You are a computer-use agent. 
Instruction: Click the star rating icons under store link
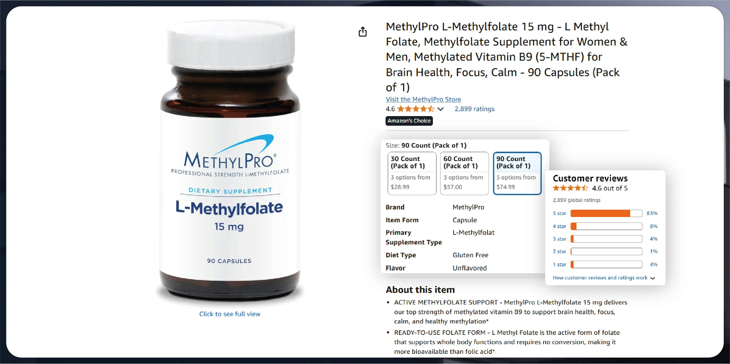(416, 109)
